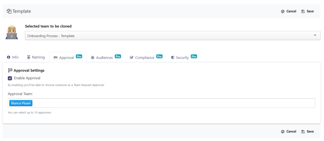Image resolution: width=324 pixels, height=141 pixels.
Task: Click the Template clone icon in header
Action: pyautogui.click(x=9, y=11)
